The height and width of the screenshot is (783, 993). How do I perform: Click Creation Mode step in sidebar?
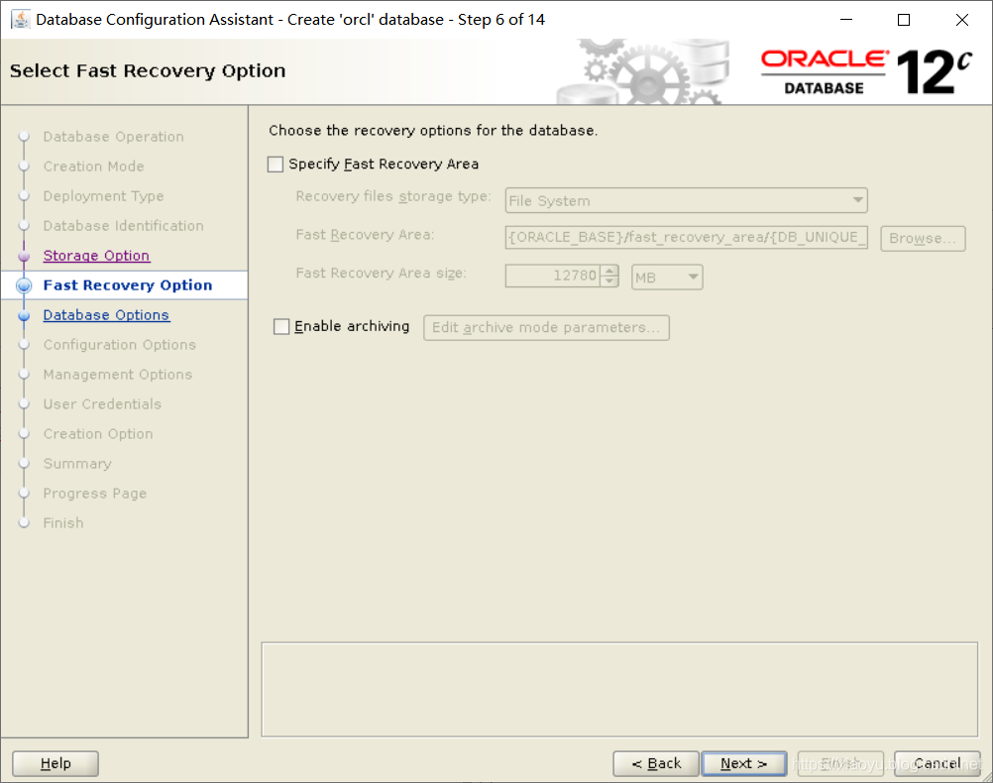(x=94, y=167)
